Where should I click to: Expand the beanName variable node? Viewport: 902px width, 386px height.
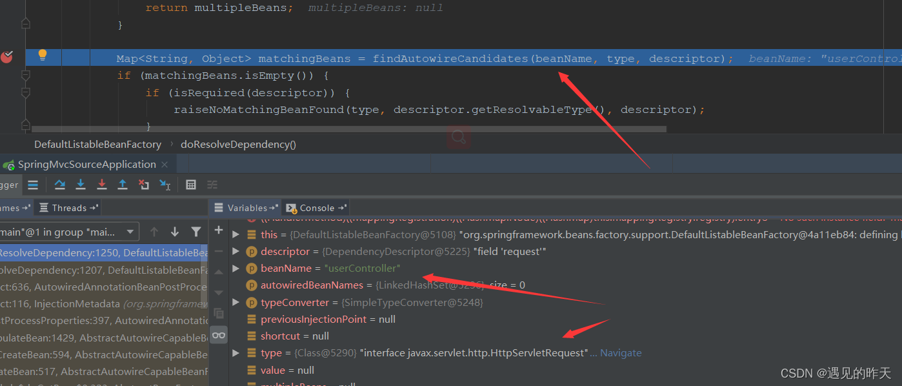(236, 269)
